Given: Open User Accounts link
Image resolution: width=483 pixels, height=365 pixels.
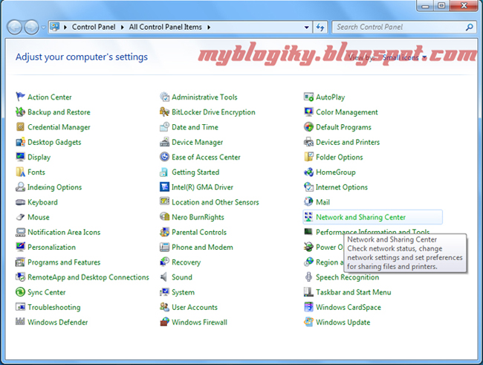Looking at the screenshot, I should pyautogui.click(x=195, y=307).
